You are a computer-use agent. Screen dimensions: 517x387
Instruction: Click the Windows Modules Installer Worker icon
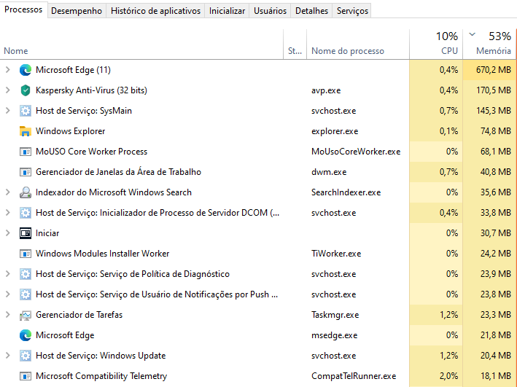pyautogui.click(x=26, y=254)
